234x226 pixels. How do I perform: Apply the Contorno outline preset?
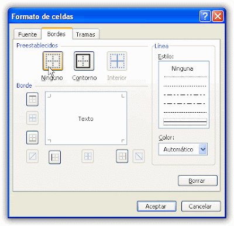pos(84,61)
